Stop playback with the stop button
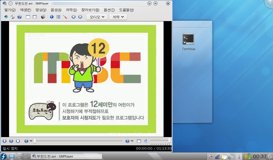273x160 pixels. click(18, 141)
